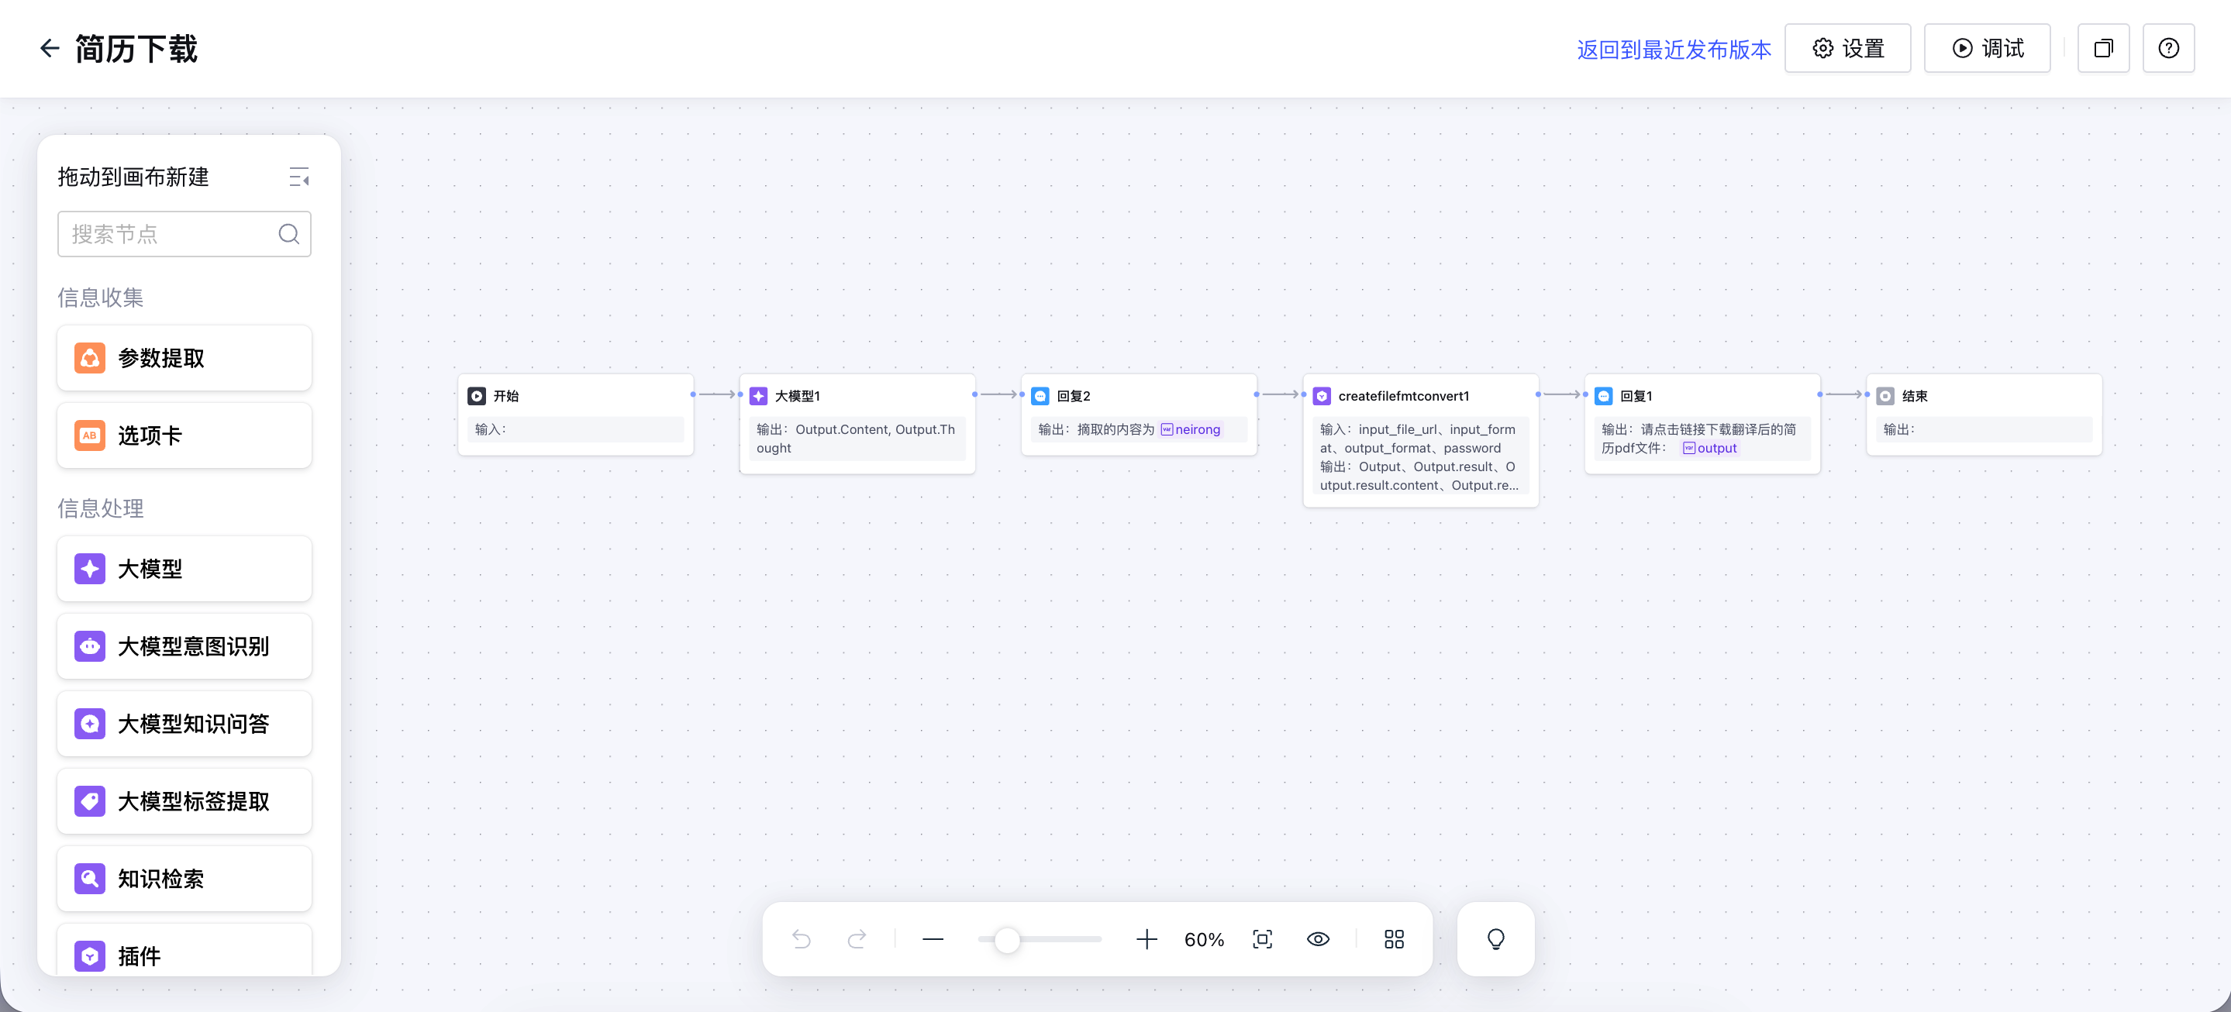This screenshot has height=1012, width=2231.
Task: Undo the last canvas action
Action: point(801,939)
